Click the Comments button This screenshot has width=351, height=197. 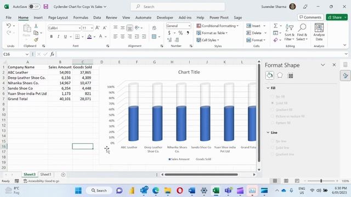[x=310, y=17]
